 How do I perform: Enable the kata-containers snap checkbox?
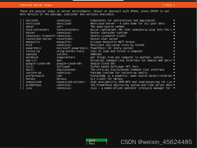coord(22,30)
